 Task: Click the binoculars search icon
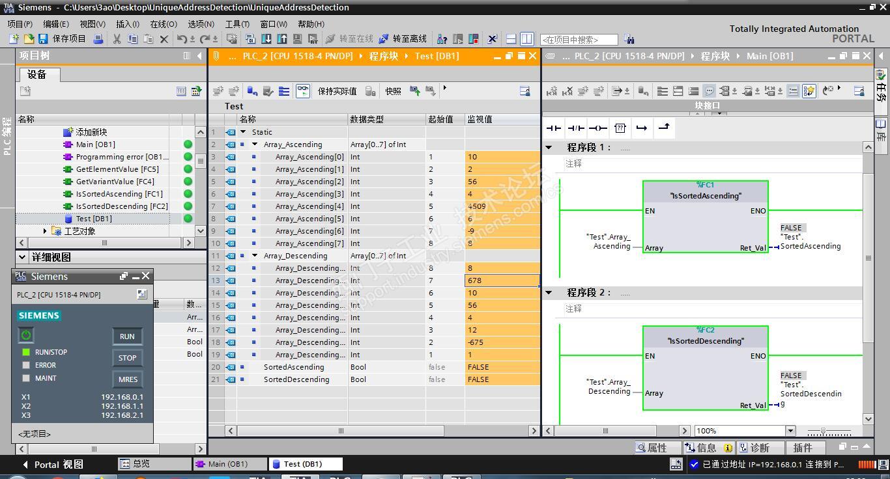tap(629, 39)
